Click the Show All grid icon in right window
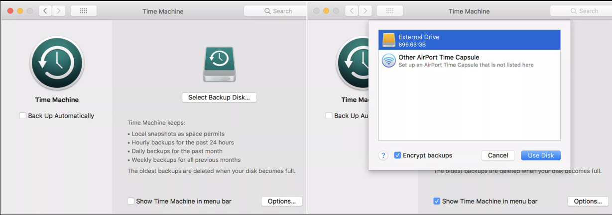 (x=390, y=11)
